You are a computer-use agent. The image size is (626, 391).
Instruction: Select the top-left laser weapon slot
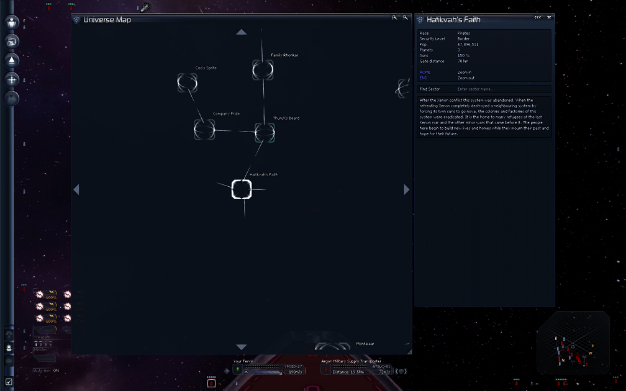[45, 295]
